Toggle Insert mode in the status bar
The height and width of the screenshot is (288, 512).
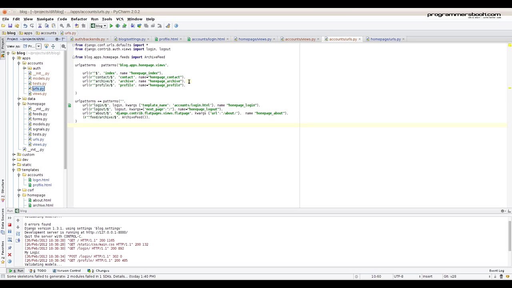tap(427, 276)
